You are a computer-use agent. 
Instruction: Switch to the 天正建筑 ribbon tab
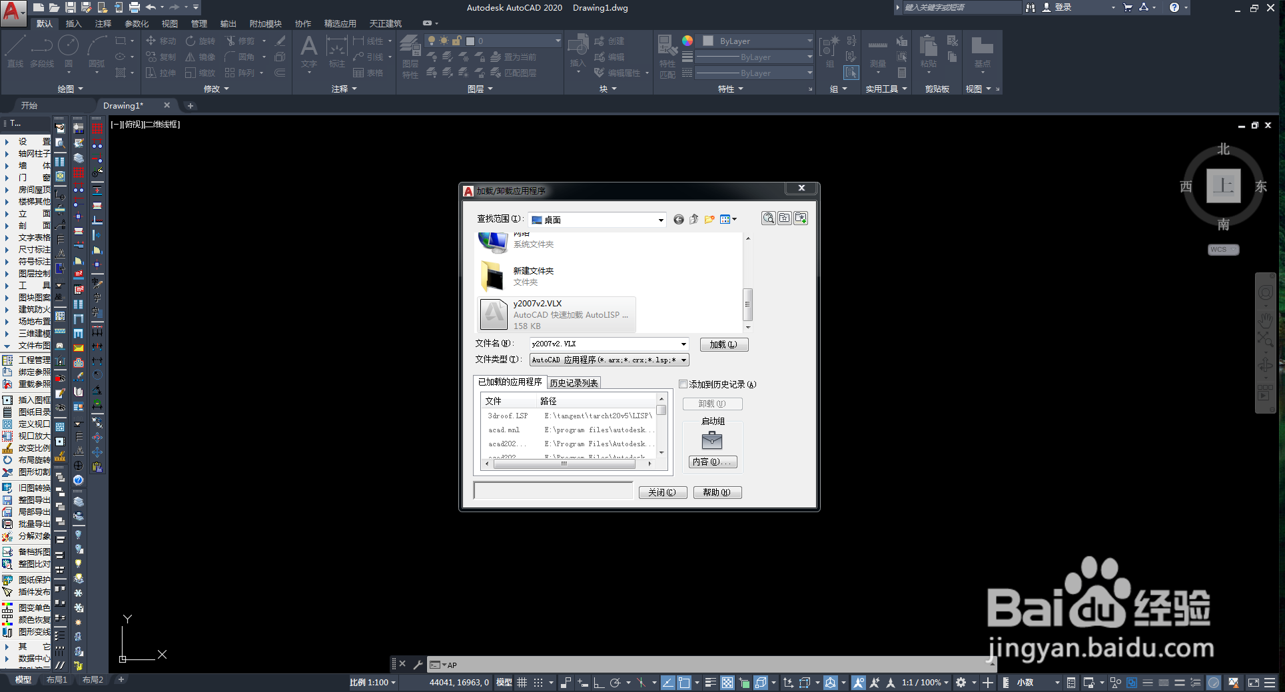point(386,23)
